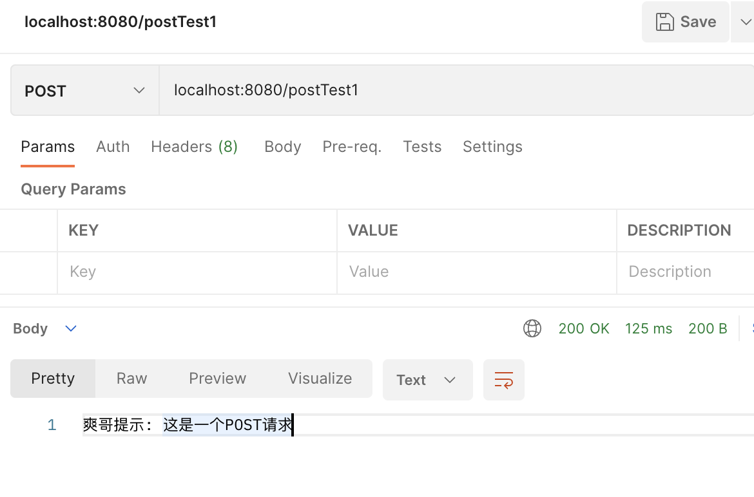Click the request URL input field
This screenshot has width=754, height=497.
[x=451, y=90]
